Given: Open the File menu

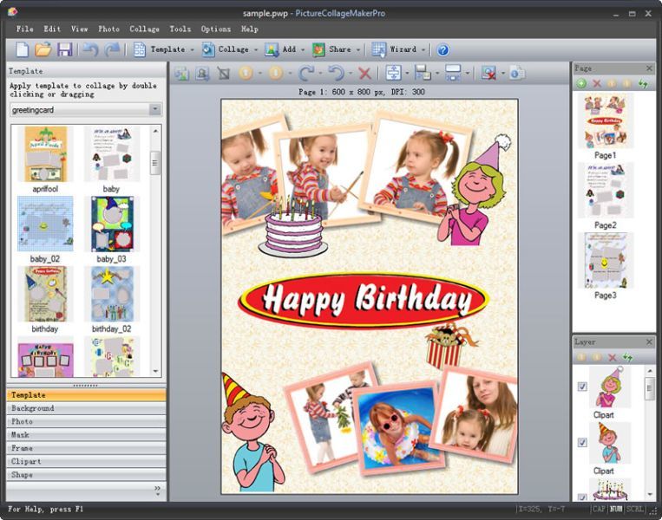Looking at the screenshot, I should (25, 29).
